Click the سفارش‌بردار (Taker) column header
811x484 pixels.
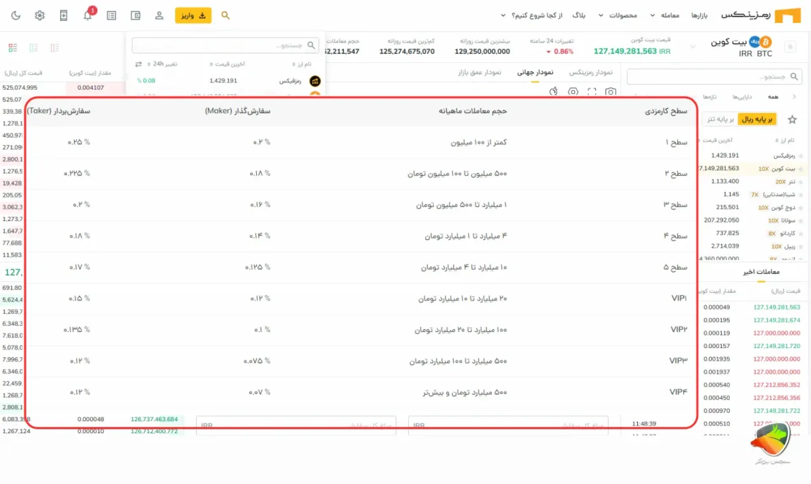pos(58,111)
